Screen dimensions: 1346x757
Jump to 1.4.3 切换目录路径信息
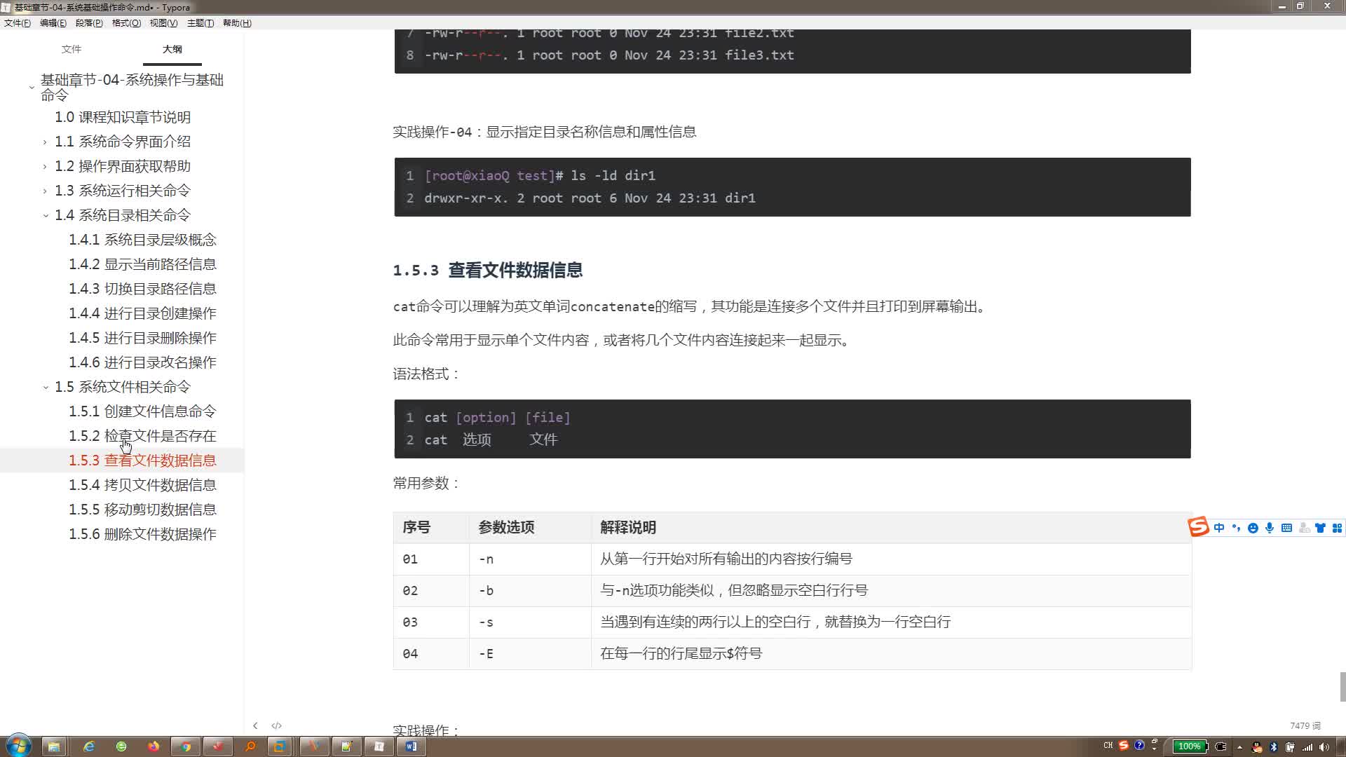(142, 289)
